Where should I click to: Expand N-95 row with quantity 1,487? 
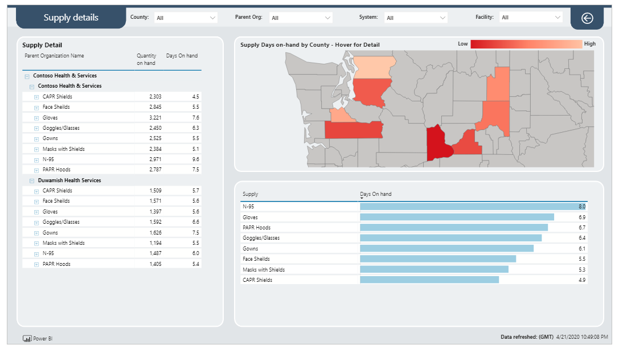[36, 254]
